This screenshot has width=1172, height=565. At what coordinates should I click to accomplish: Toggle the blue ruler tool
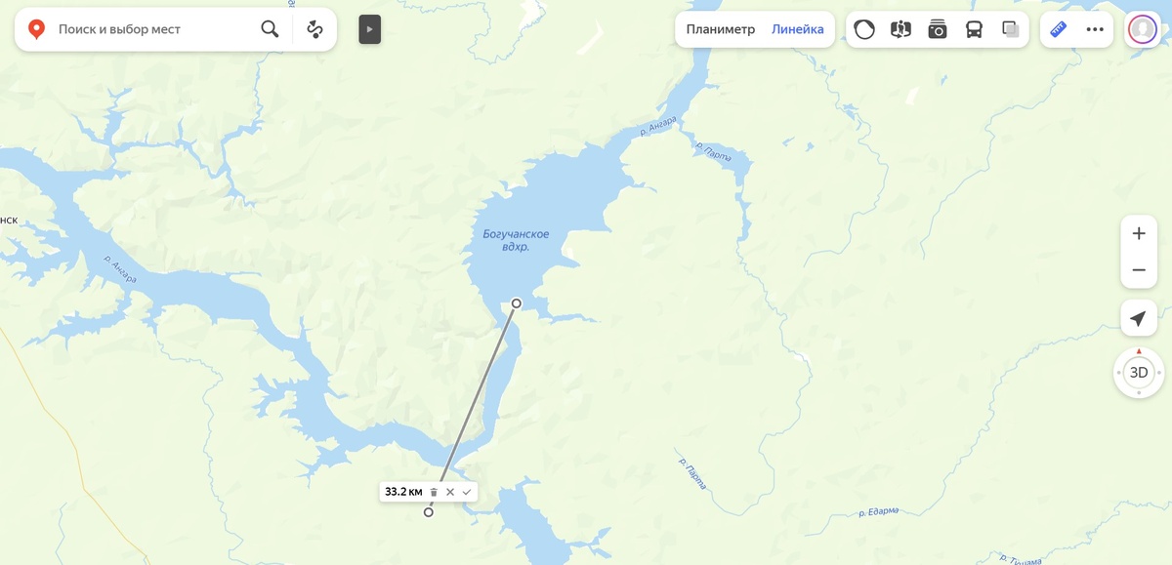tap(1059, 29)
